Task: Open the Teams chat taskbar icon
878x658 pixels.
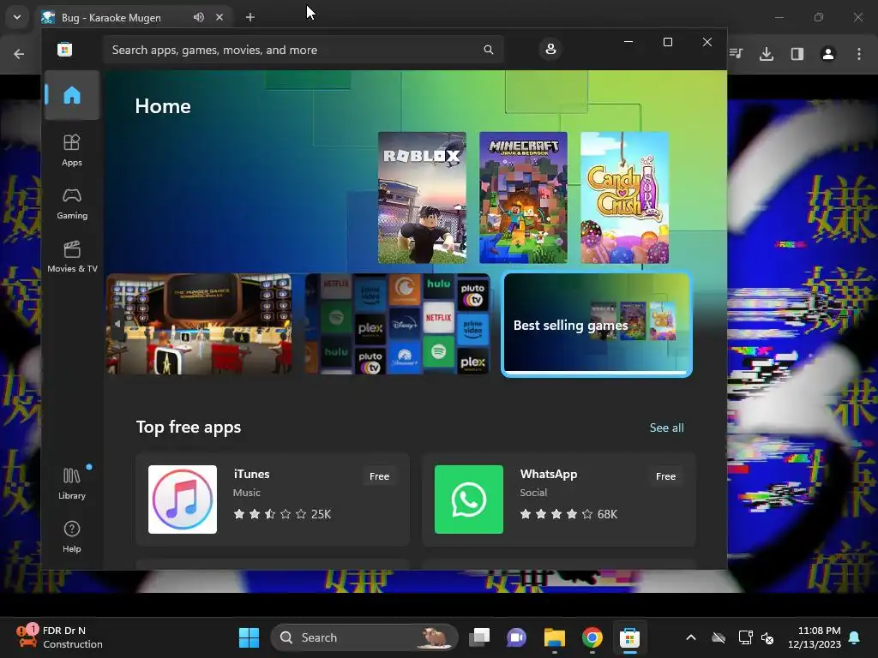Action: tap(516, 637)
